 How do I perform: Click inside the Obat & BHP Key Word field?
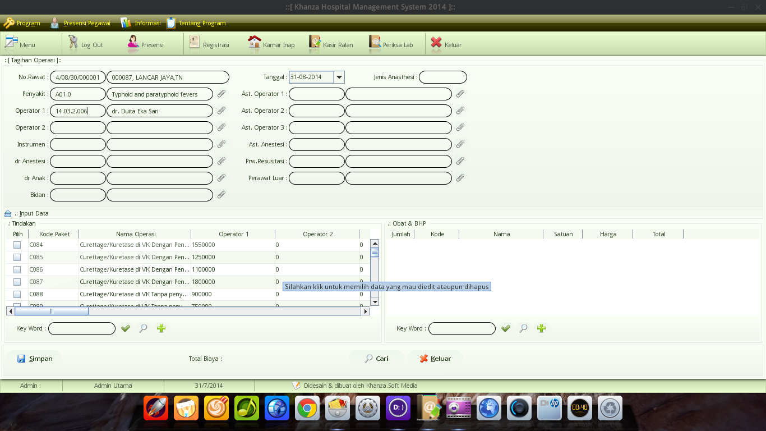coord(461,328)
